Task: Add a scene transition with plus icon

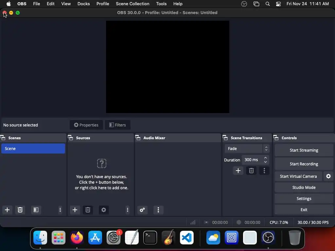Action: coord(238,171)
